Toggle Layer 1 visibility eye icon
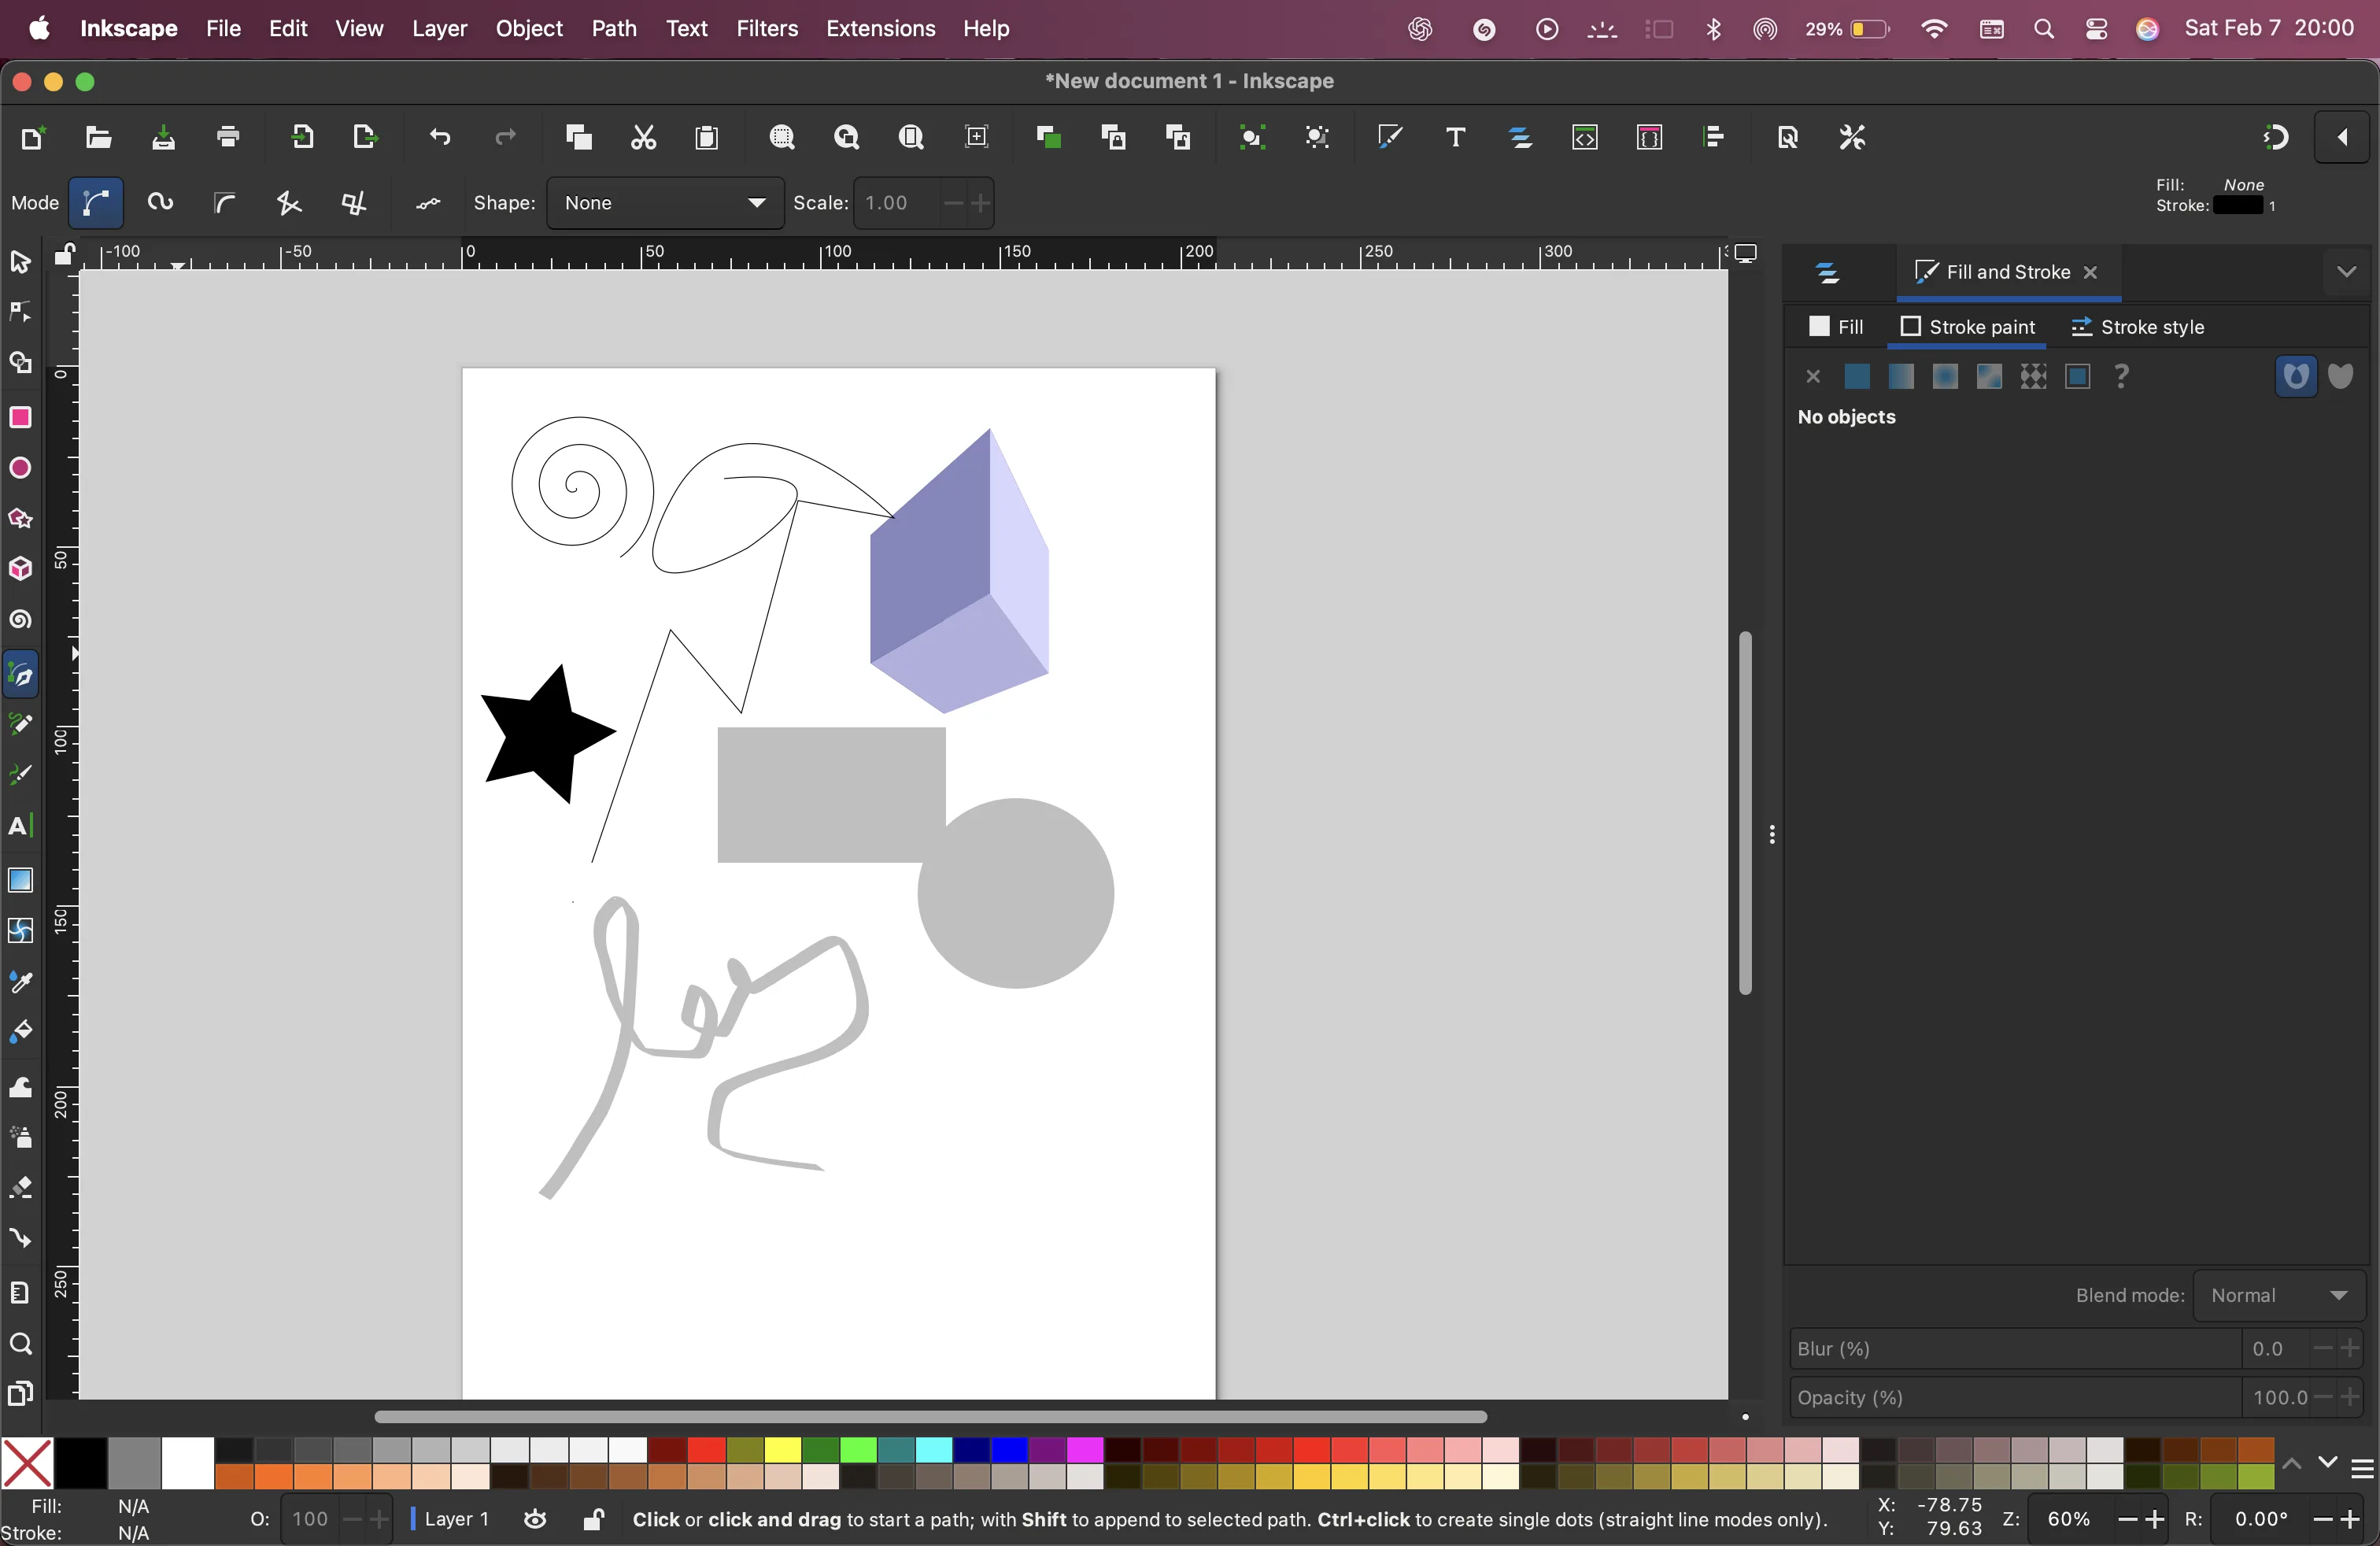This screenshot has height=1546, width=2380. 535,1519
